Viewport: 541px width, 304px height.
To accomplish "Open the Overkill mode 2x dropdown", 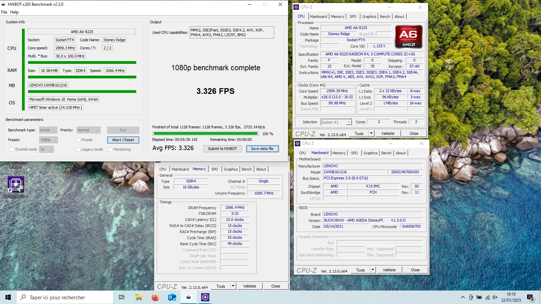I will (x=46, y=149).
